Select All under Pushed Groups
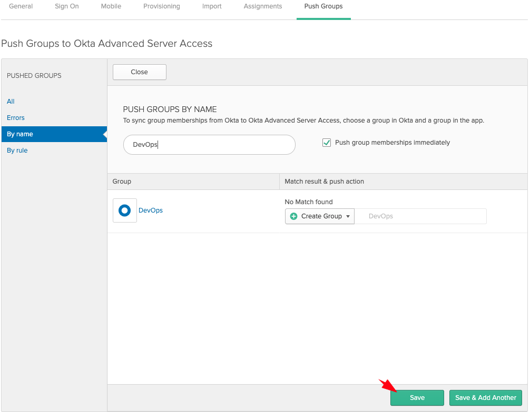The width and height of the screenshot is (530, 412). (x=10, y=101)
